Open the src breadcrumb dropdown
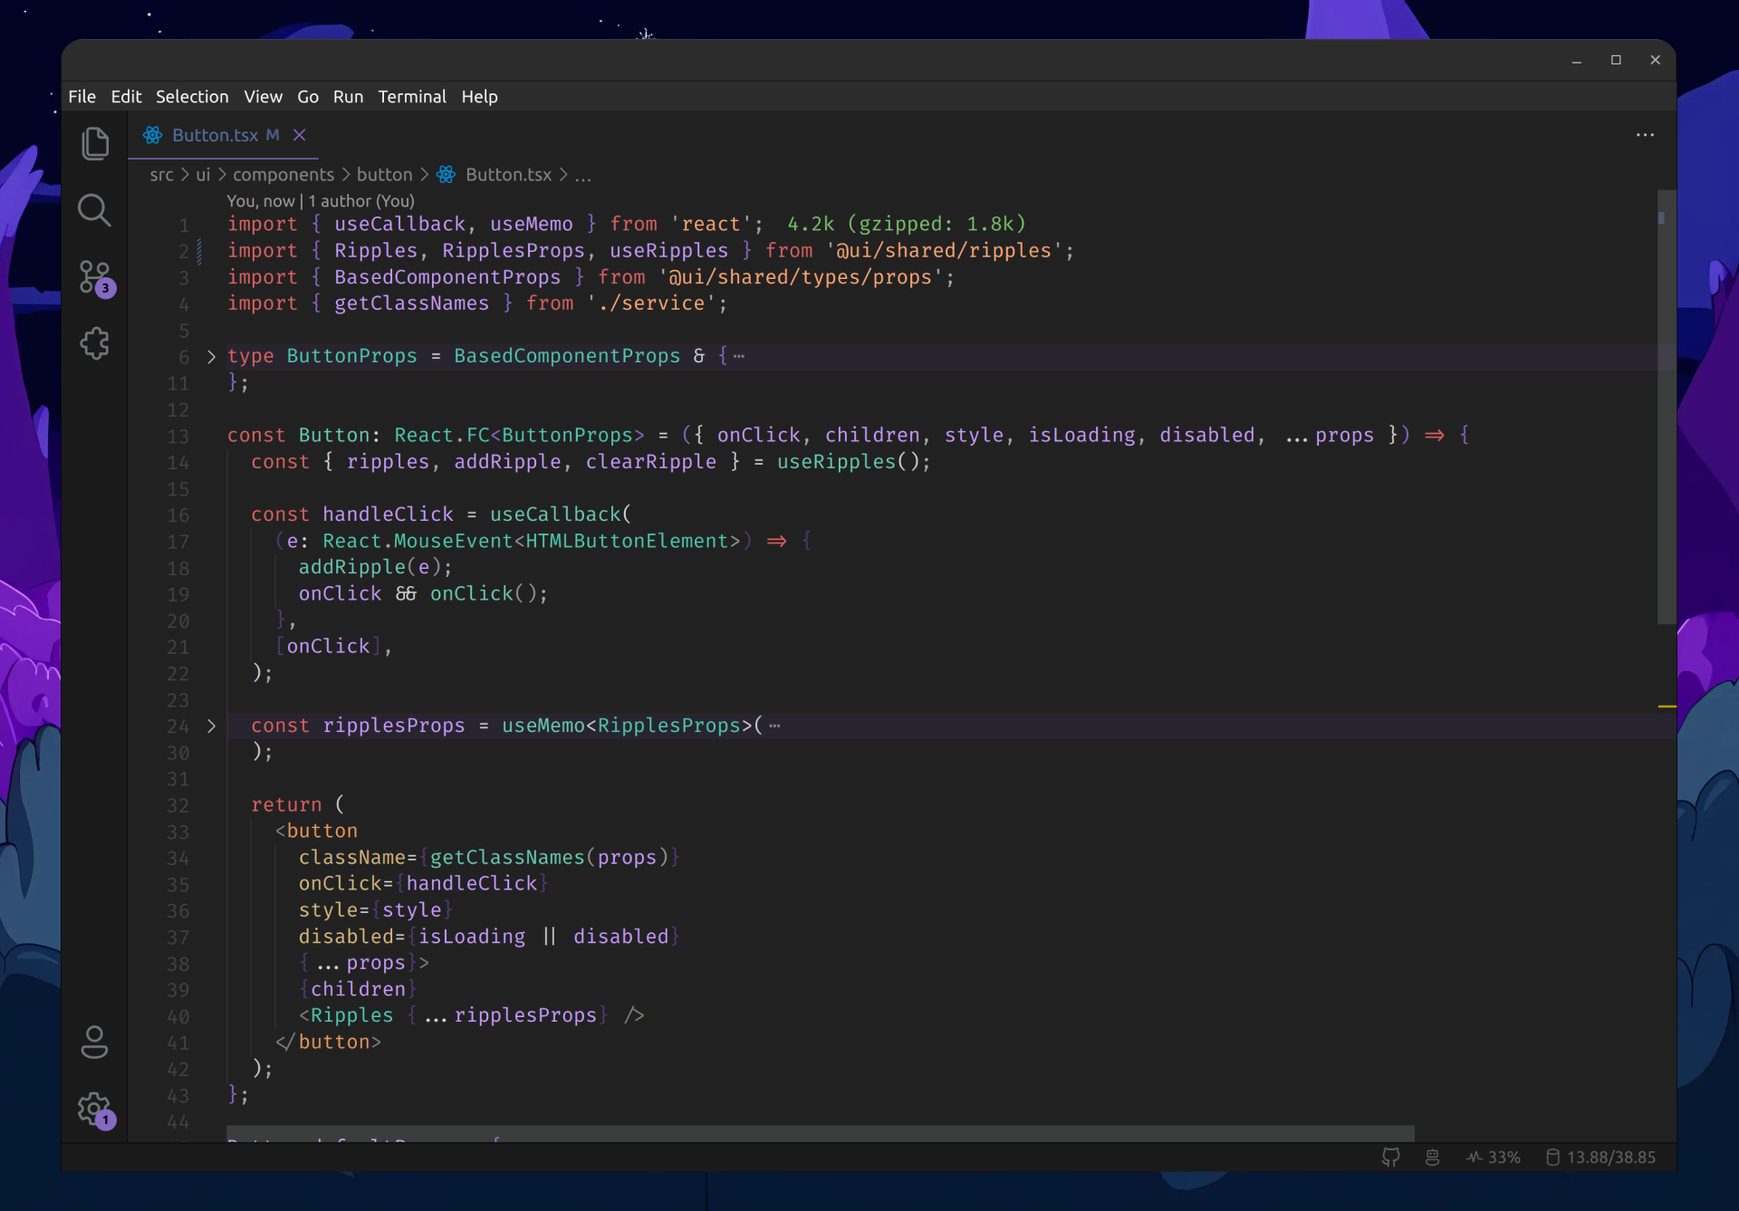Viewport: 1739px width, 1211px height. [x=161, y=175]
